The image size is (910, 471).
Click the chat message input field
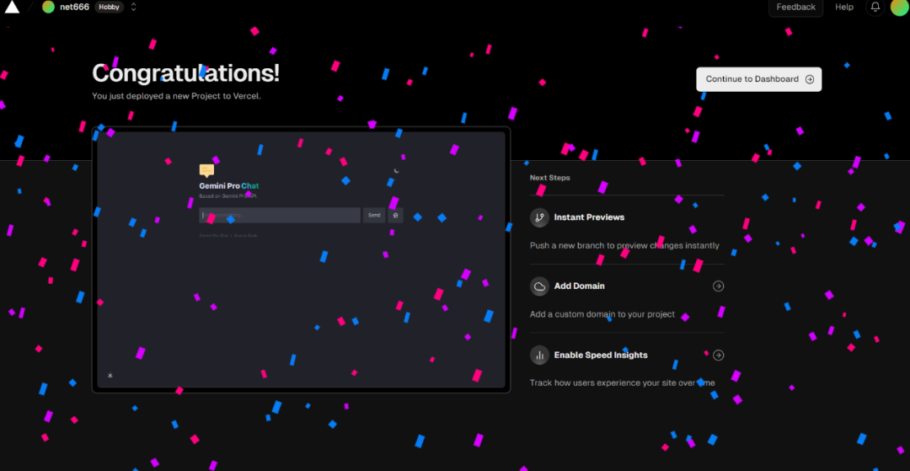click(x=280, y=215)
